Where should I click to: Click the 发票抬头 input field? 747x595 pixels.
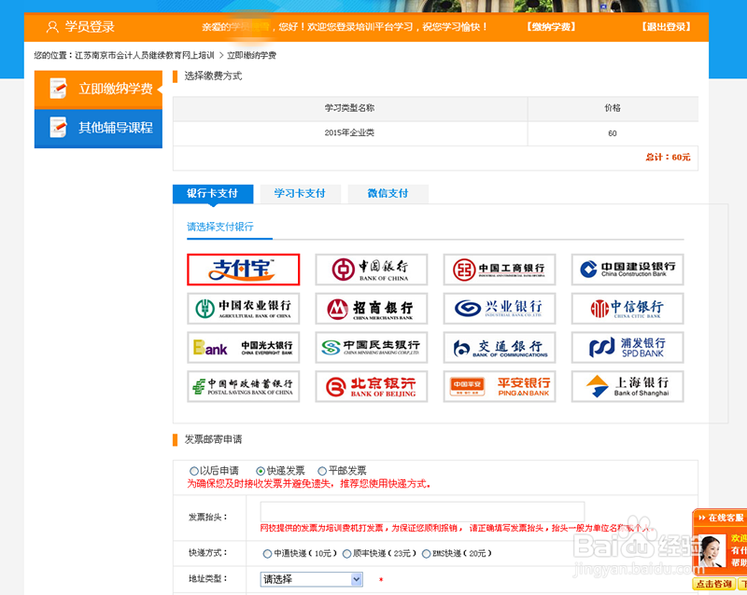pyautogui.click(x=422, y=512)
